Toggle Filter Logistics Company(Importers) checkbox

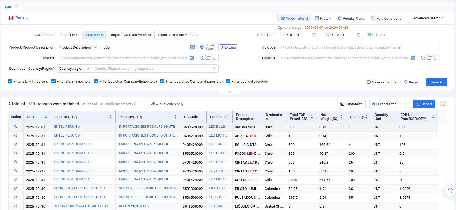96,82
